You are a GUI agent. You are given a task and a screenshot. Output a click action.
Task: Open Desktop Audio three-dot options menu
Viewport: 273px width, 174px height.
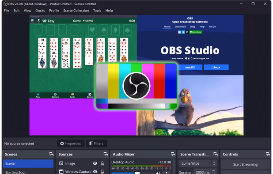(x=167, y=173)
